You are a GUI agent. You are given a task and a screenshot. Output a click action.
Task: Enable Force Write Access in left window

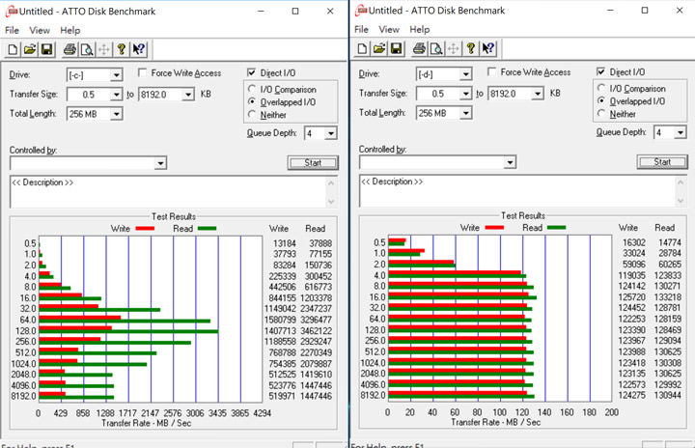144,73
